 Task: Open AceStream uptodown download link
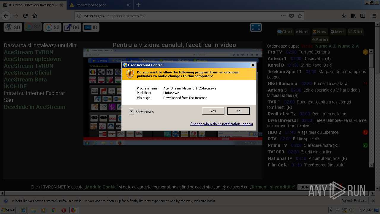click(32, 59)
